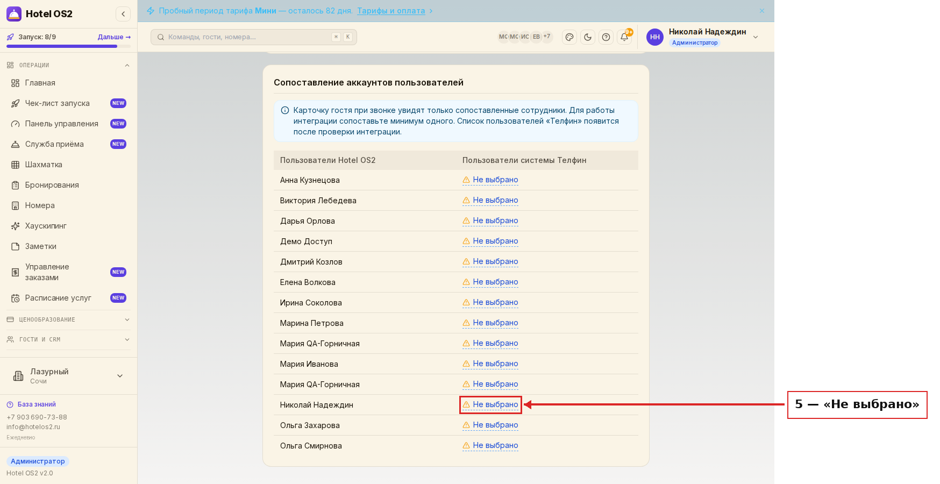The image size is (940, 484).
Task: Click the Администратор badge at sidebar bottom
Action: click(38, 461)
